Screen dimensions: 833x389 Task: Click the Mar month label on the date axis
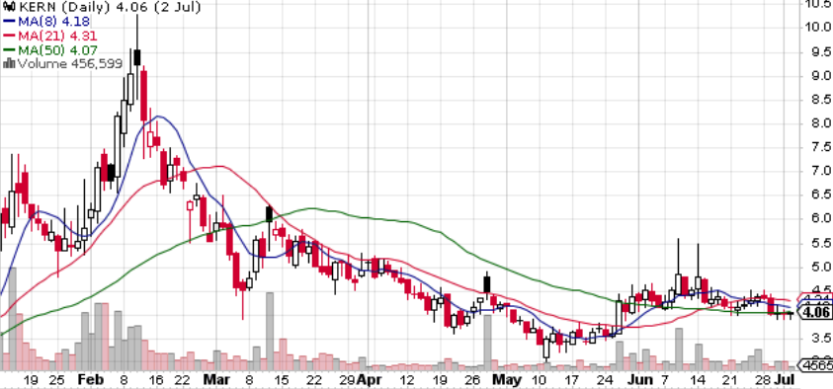tap(216, 380)
